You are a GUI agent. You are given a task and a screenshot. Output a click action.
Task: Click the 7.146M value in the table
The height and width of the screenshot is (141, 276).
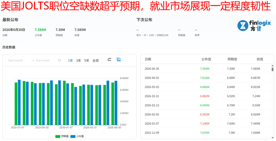[205, 123]
